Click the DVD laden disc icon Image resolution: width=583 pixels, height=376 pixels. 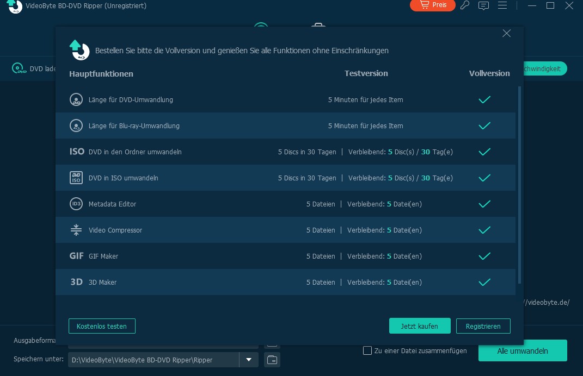point(19,68)
